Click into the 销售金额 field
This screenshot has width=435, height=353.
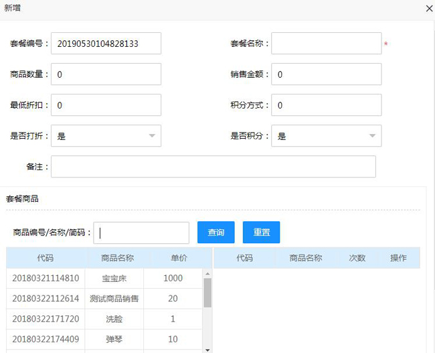tap(326, 74)
